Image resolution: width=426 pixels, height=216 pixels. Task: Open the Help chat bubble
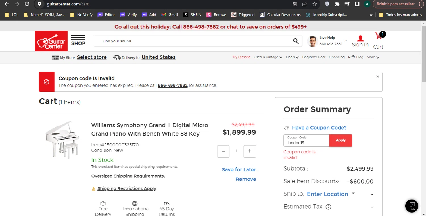pyautogui.click(x=412, y=206)
